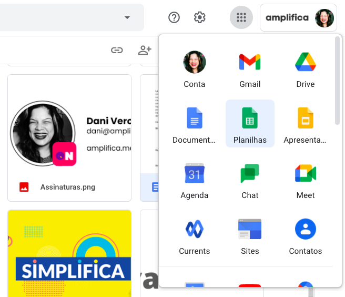Image resolution: width=345 pixels, height=297 pixels.
Task: Launch Planilhas (Sheets) app
Action: pyautogui.click(x=250, y=124)
